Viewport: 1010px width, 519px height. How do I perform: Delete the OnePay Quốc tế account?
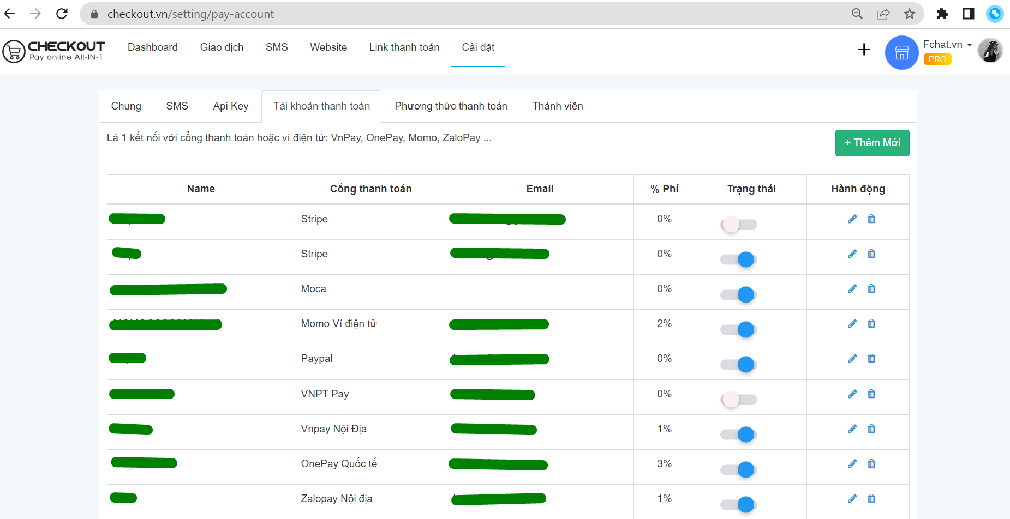pos(871,464)
